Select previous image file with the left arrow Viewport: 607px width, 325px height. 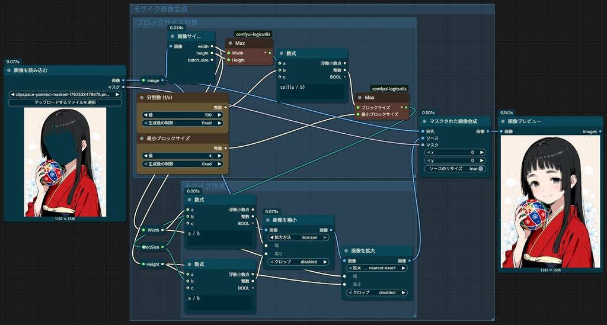tap(12, 94)
